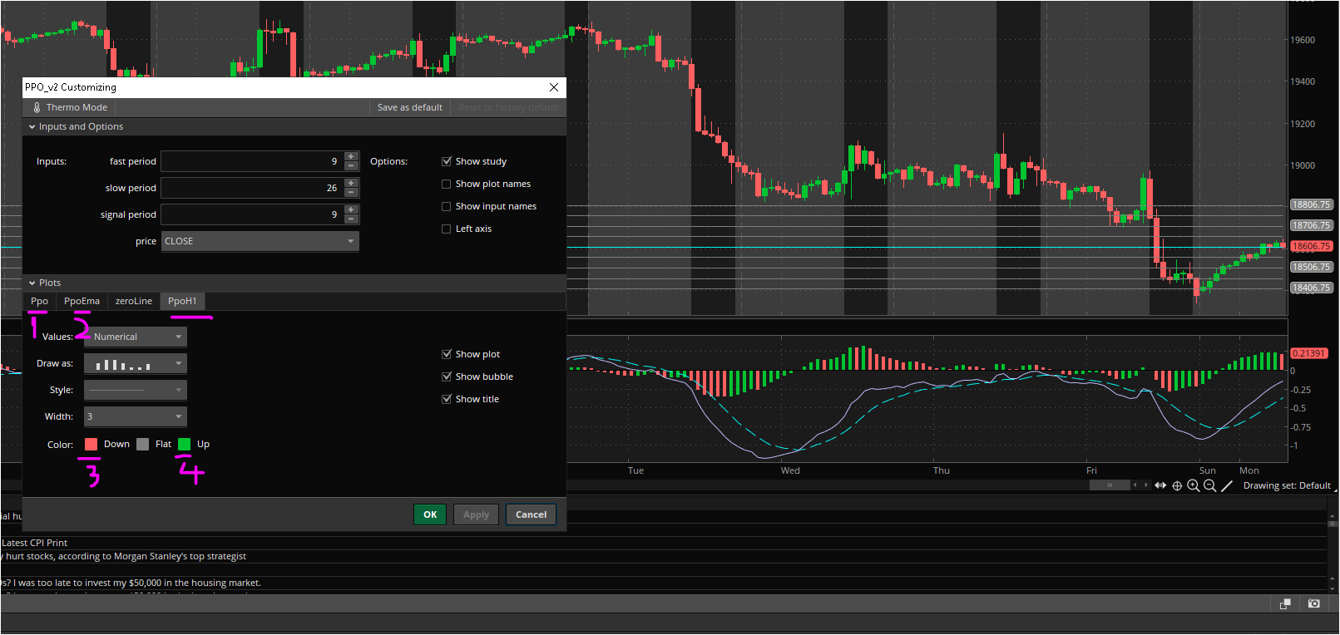The width and height of the screenshot is (1340, 635).
Task: Enable Show input names option
Action: pos(447,206)
